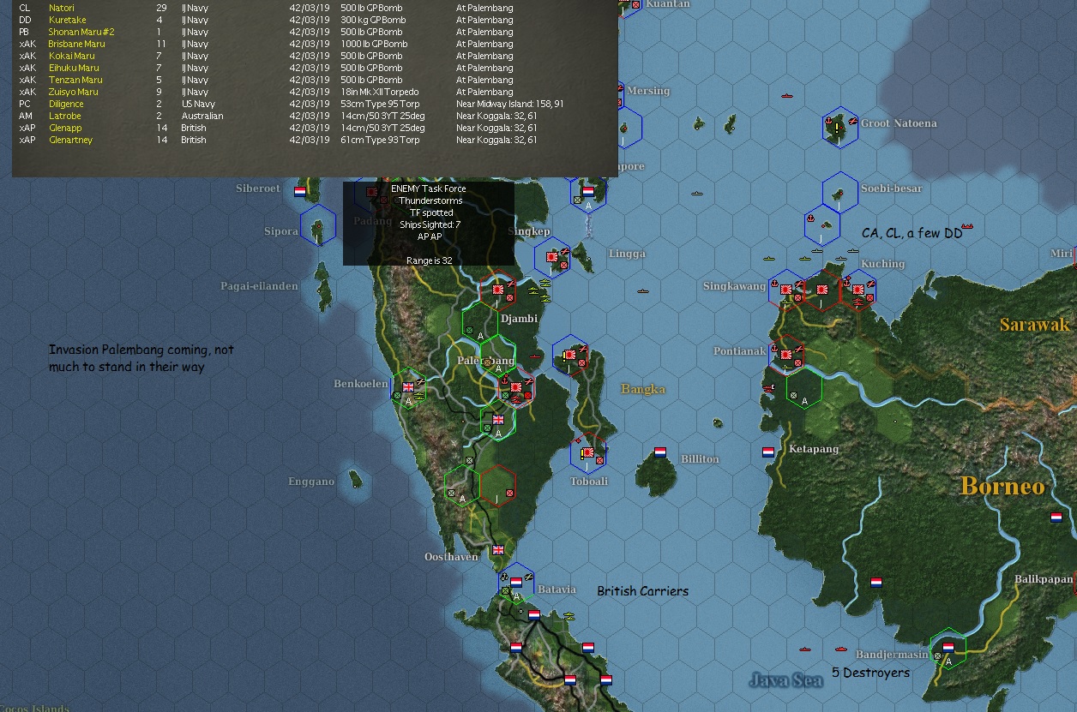Click the 'Ships Sighted: 7' tooltip line

pos(429,224)
